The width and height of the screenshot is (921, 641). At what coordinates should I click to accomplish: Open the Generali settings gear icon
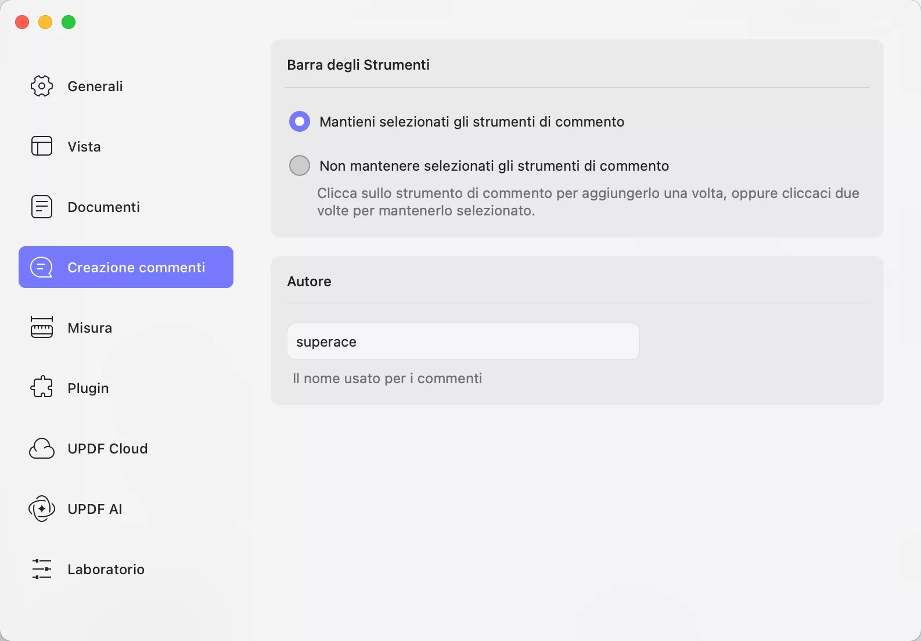pyautogui.click(x=41, y=86)
